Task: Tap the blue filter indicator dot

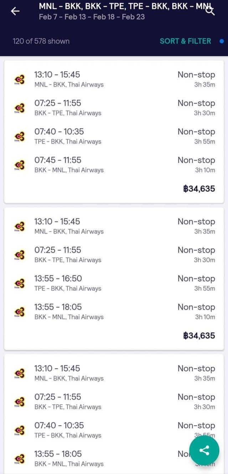Action: 222,41
